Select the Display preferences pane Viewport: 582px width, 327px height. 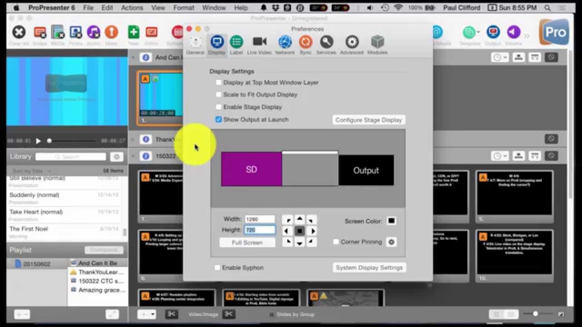tap(217, 45)
